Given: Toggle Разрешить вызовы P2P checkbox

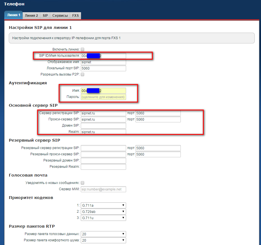Looking at the screenshot, I should pyautogui.click(x=82, y=74).
